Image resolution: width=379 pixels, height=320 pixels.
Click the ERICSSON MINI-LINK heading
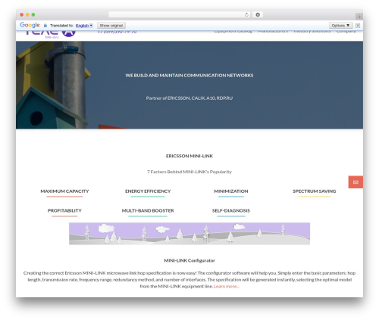(189, 156)
